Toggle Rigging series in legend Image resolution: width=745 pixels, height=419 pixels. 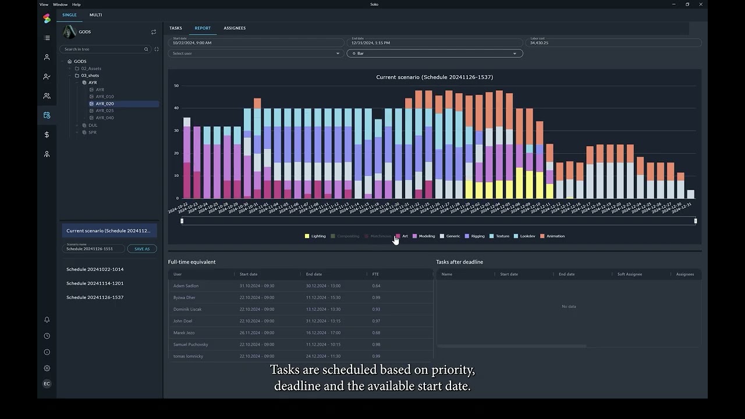pos(475,236)
